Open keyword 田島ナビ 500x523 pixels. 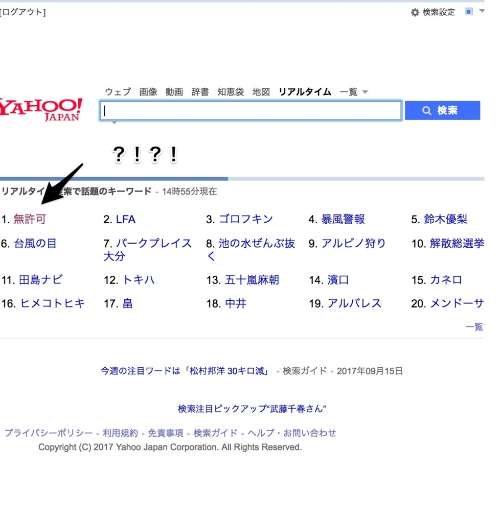tap(40, 280)
